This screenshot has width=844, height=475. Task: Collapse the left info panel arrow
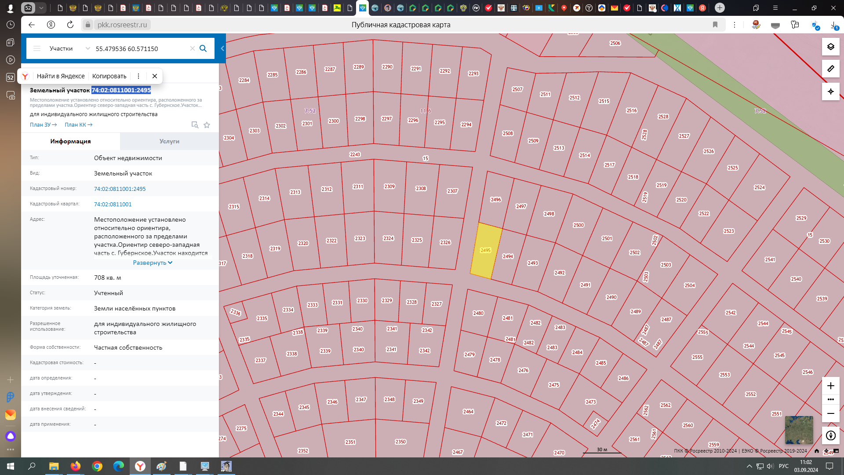[222, 48]
